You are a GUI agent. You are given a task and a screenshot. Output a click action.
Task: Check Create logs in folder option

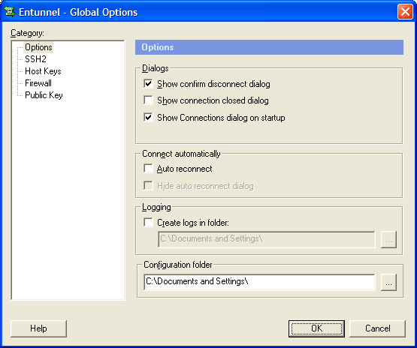148,223
